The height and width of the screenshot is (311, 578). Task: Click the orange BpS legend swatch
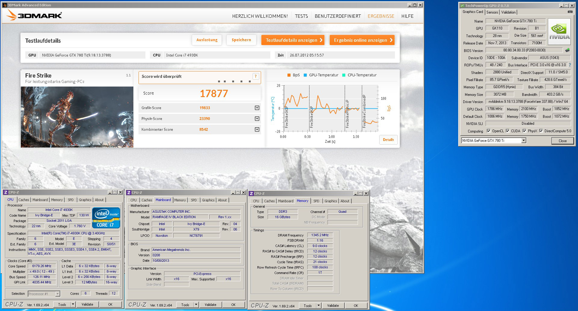tap(289, 75)
